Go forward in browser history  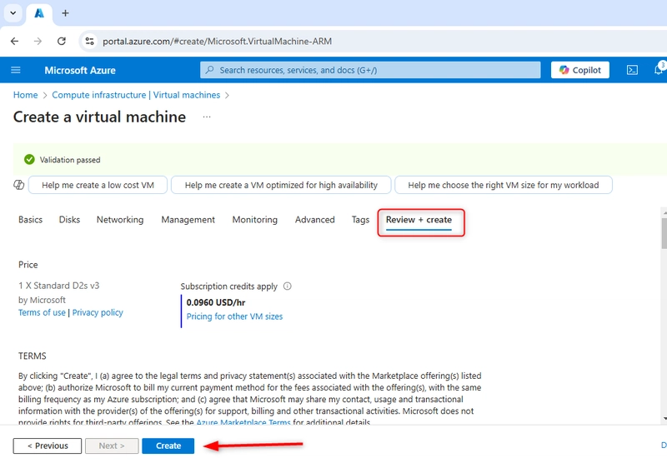click(x=38, y=41)
